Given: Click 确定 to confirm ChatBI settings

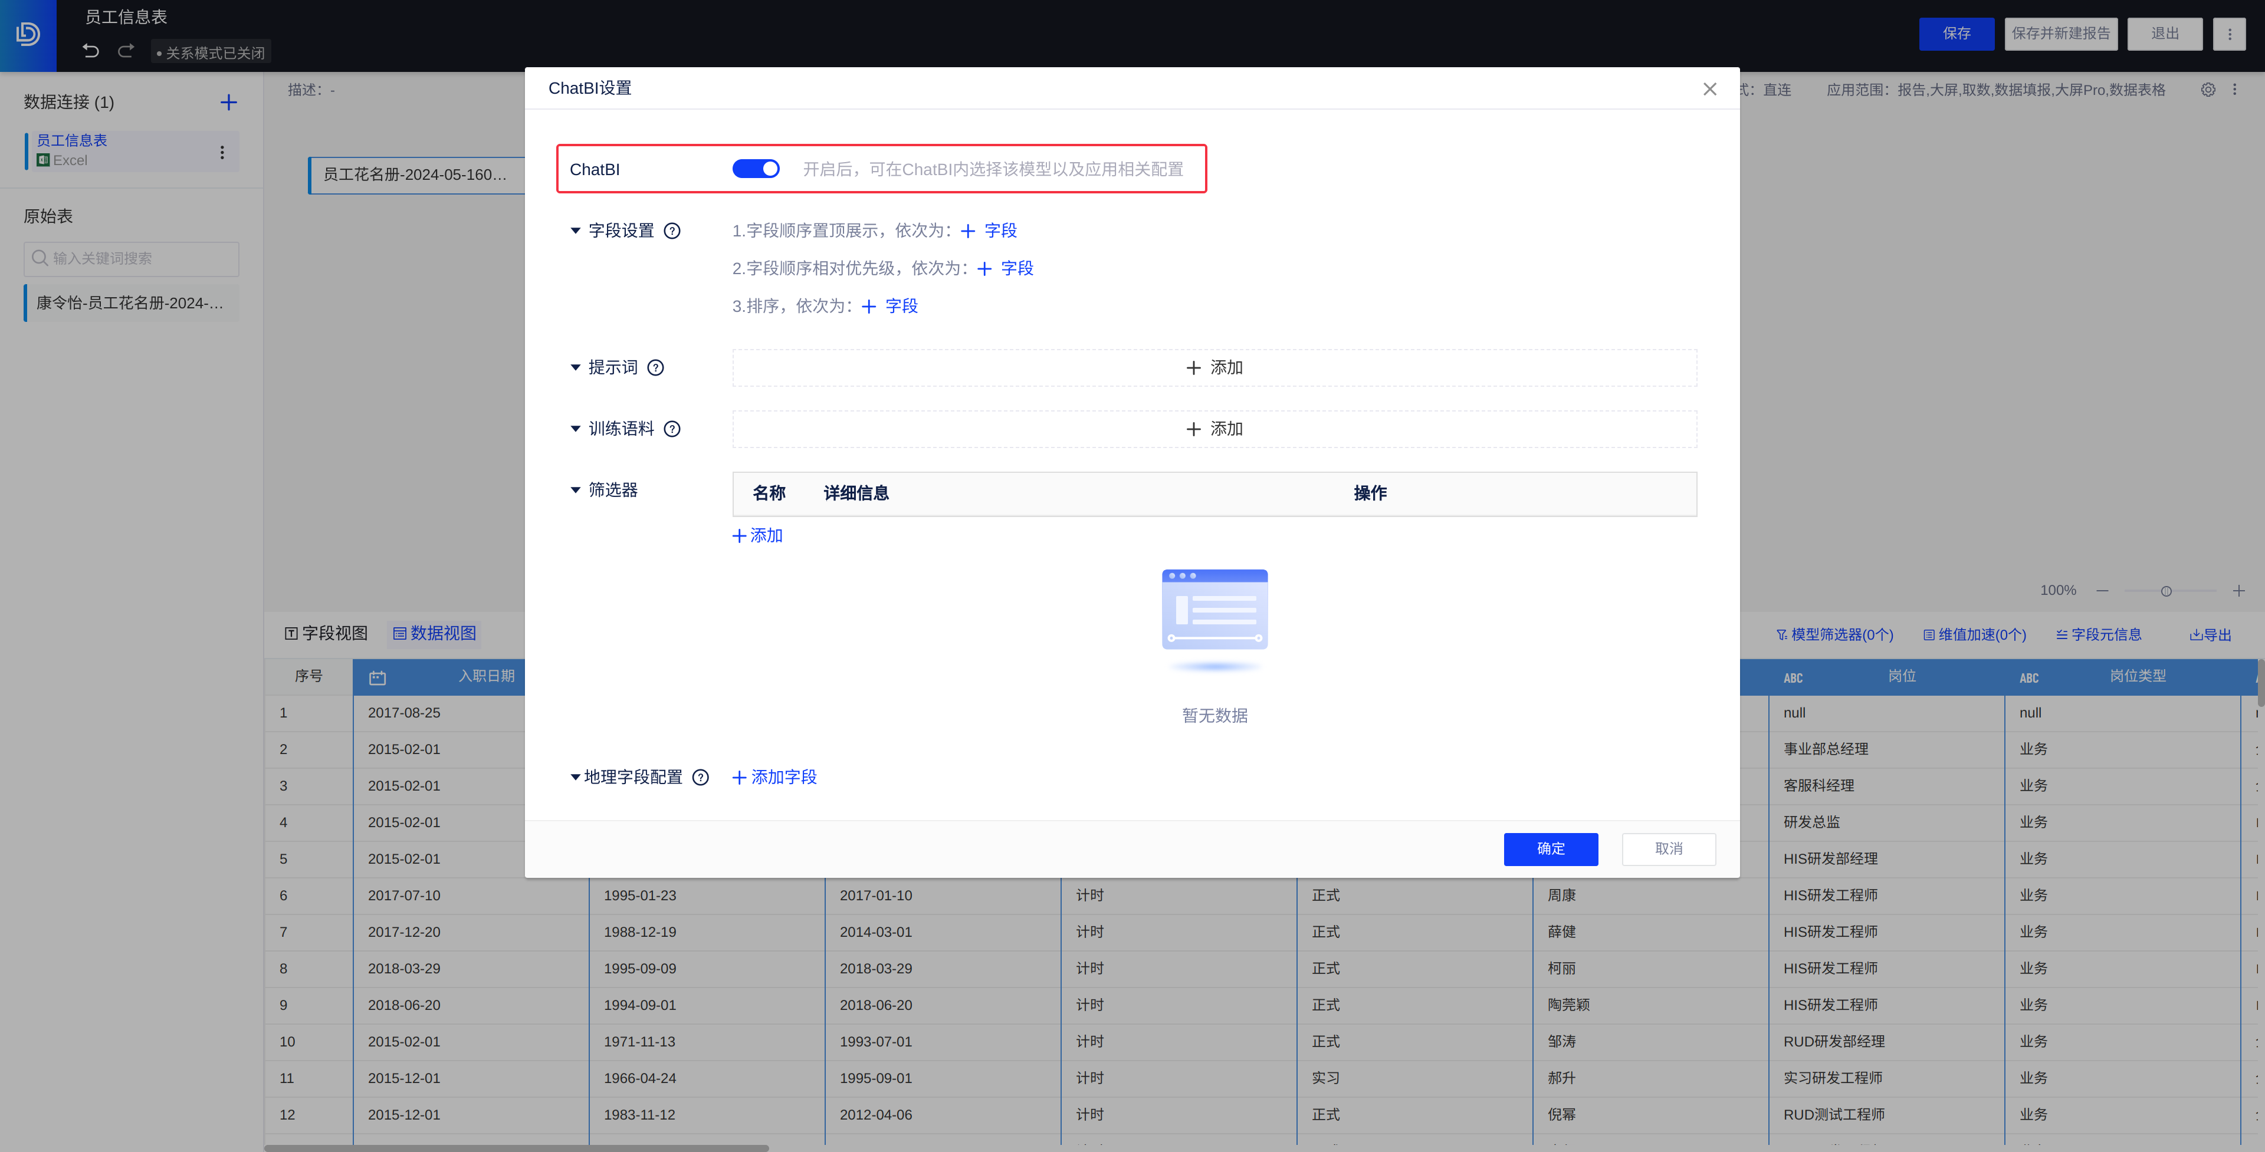Looking at the screenshot, I should (x=1550, y=849).
